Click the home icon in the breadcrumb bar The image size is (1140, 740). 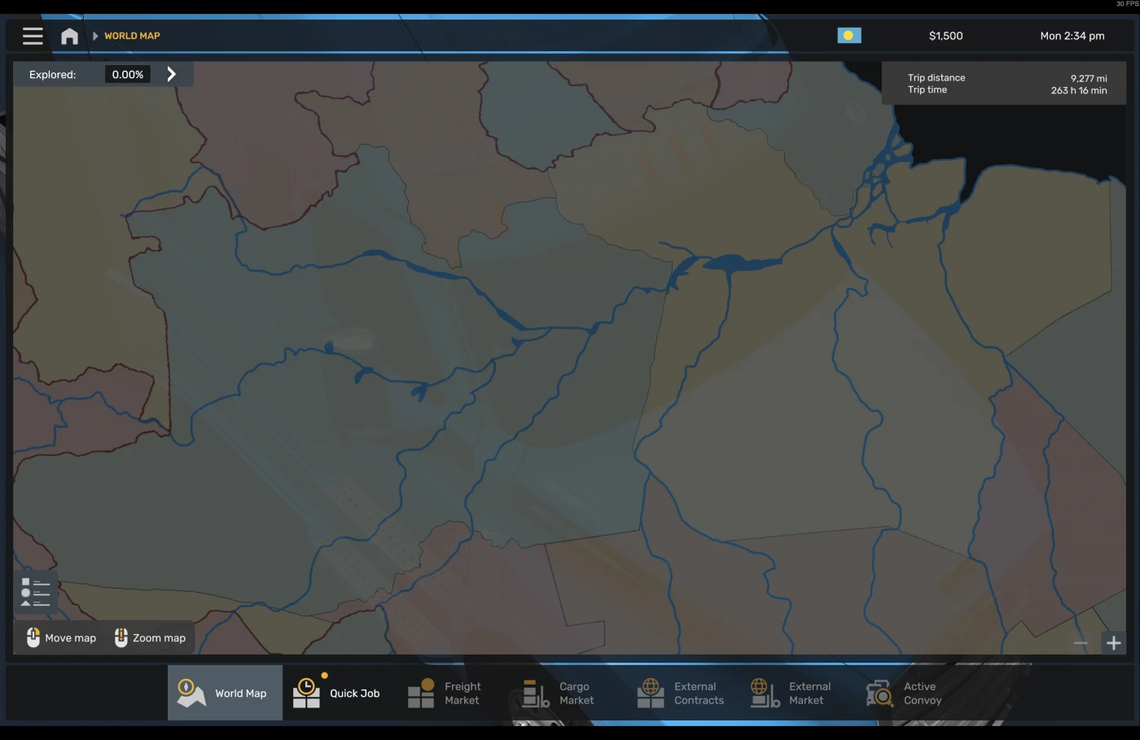(x=69, y=35)
